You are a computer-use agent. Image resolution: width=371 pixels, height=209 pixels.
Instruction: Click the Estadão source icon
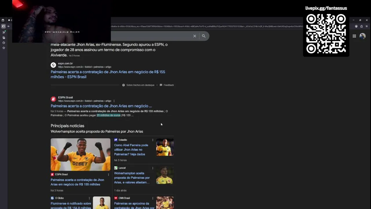click(116, 140)
